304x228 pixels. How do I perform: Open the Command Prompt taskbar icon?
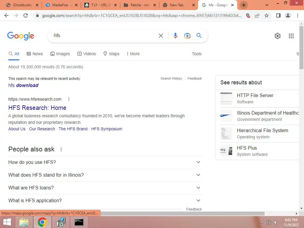[x=79, y=222]
